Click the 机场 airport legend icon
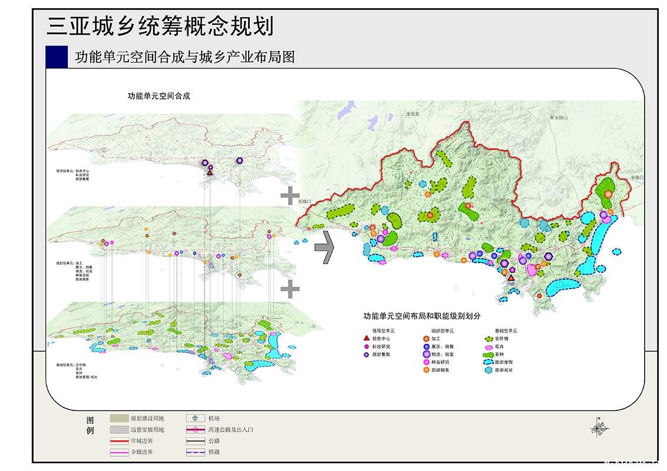The image size is (667, 471). tap(194, 418)
